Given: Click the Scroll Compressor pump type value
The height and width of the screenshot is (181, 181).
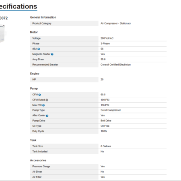Looking at the screenshot, I should (111, 110).
